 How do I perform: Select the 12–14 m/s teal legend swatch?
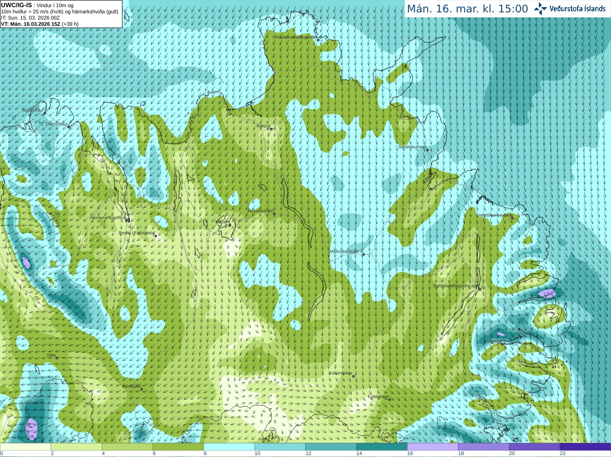pyautogui.click(x=331, y=447)
